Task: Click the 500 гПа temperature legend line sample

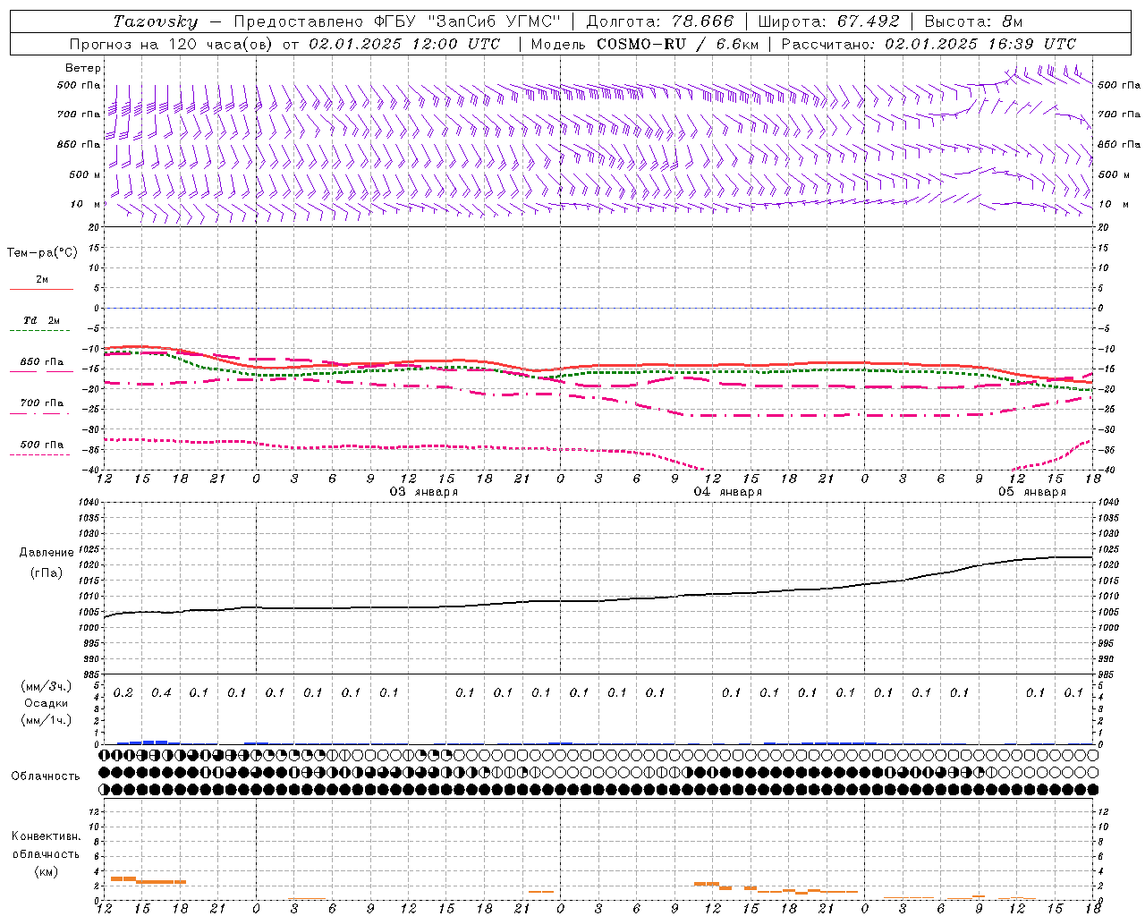Action: pos(40,454)
